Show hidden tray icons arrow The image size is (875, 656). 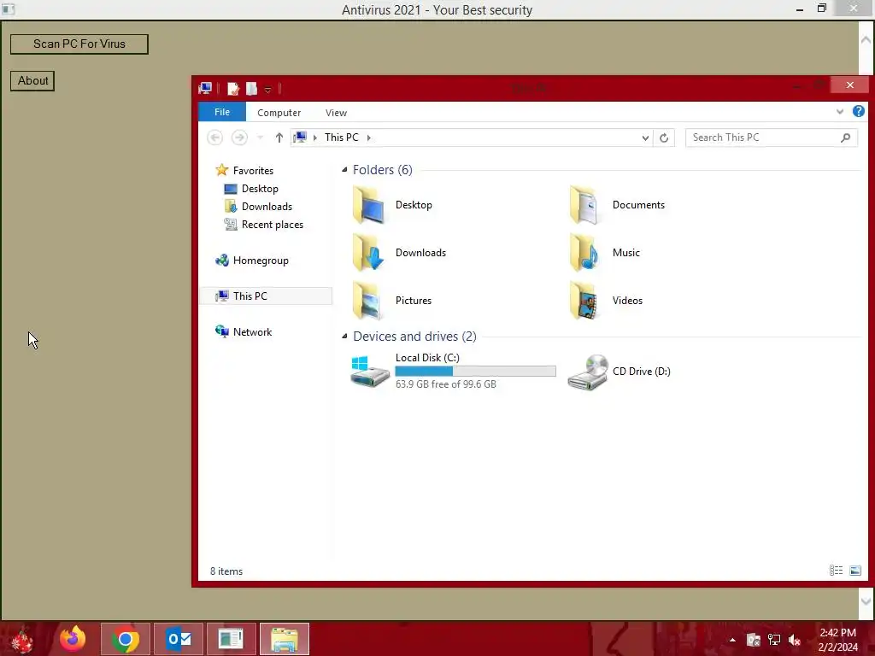tap(732, 640)
